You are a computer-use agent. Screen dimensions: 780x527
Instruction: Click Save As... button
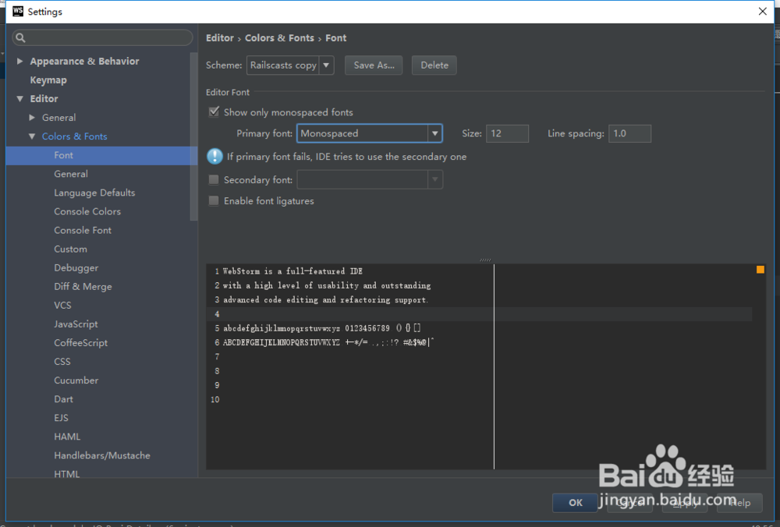(374, 65)
